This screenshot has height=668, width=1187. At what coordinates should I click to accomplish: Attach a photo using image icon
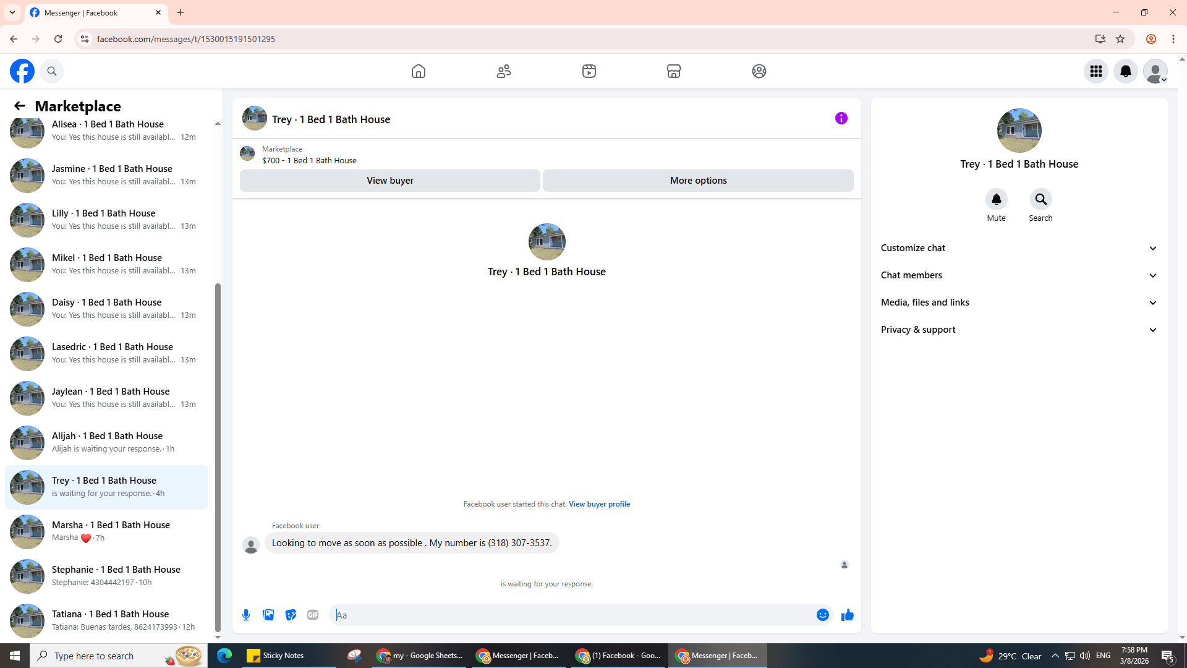268,615
